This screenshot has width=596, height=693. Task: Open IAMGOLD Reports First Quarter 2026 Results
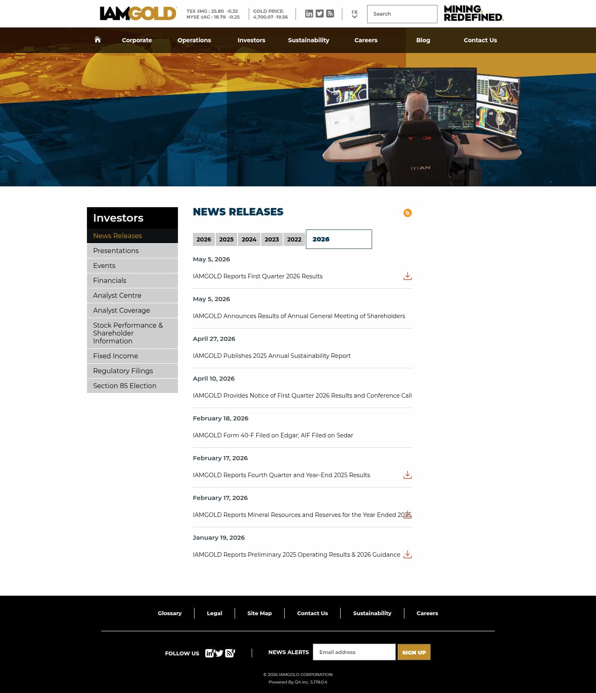[x=257, y=276]
